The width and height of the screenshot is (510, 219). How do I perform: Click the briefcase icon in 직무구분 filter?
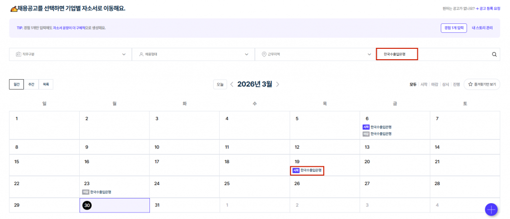(18, 54)
